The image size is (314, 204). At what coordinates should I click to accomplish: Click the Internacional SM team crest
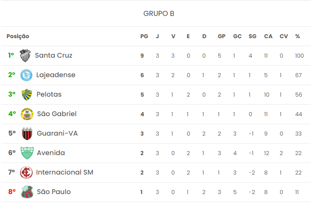[x=26, y=173]
